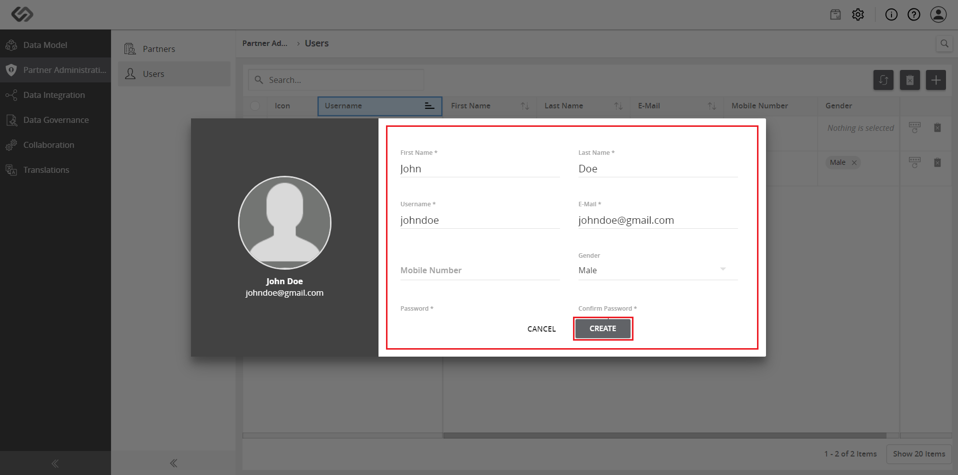Image resolution: width=958 pixels, height=475 pixels.
Task: Click the delete selected users toolbar icon
Action: (x=910, y=80)
